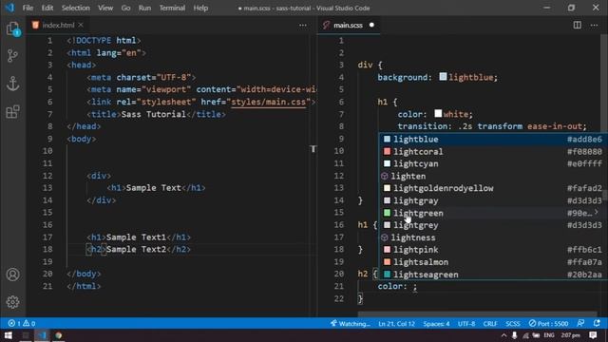The image size is (608, 342).
Task: Click the lightblue color swatch on line 4
Action: [x=443, y=76]
